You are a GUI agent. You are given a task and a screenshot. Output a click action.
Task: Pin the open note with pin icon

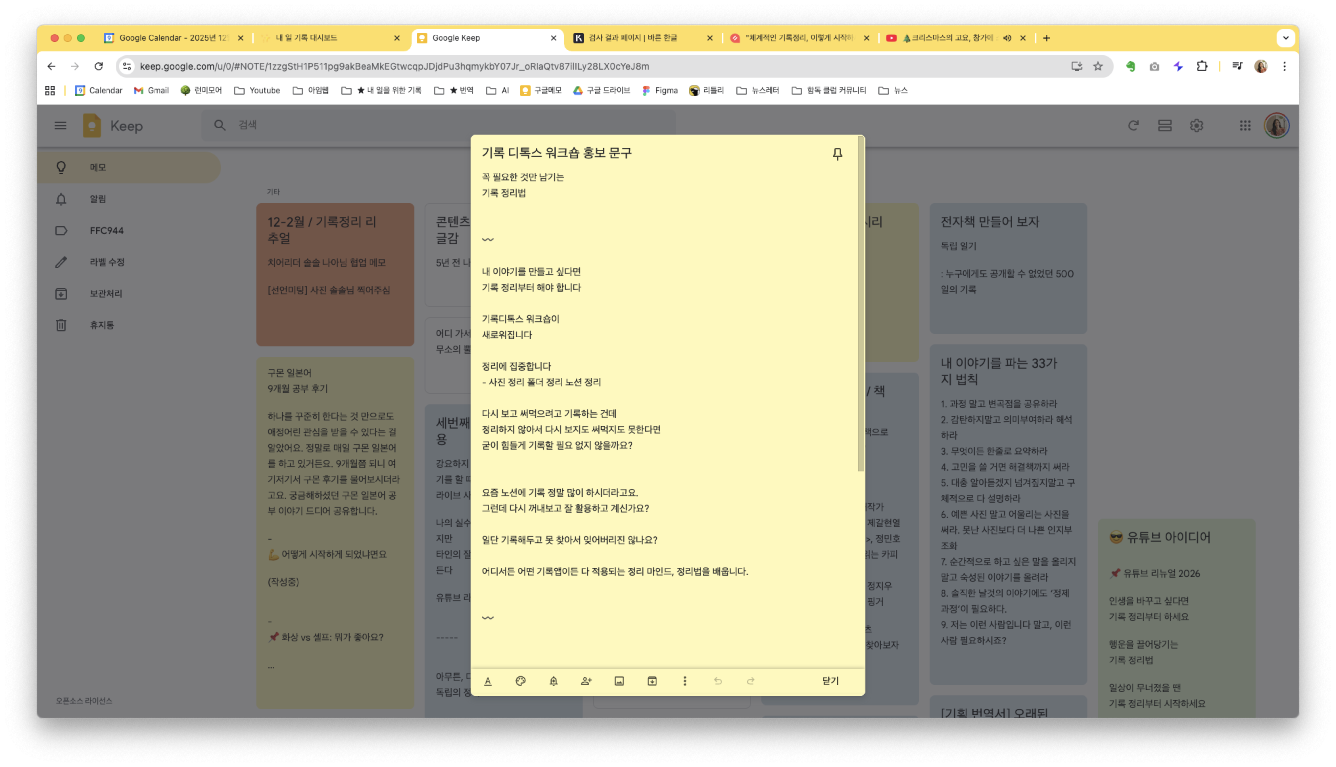(x=837, y=154)
